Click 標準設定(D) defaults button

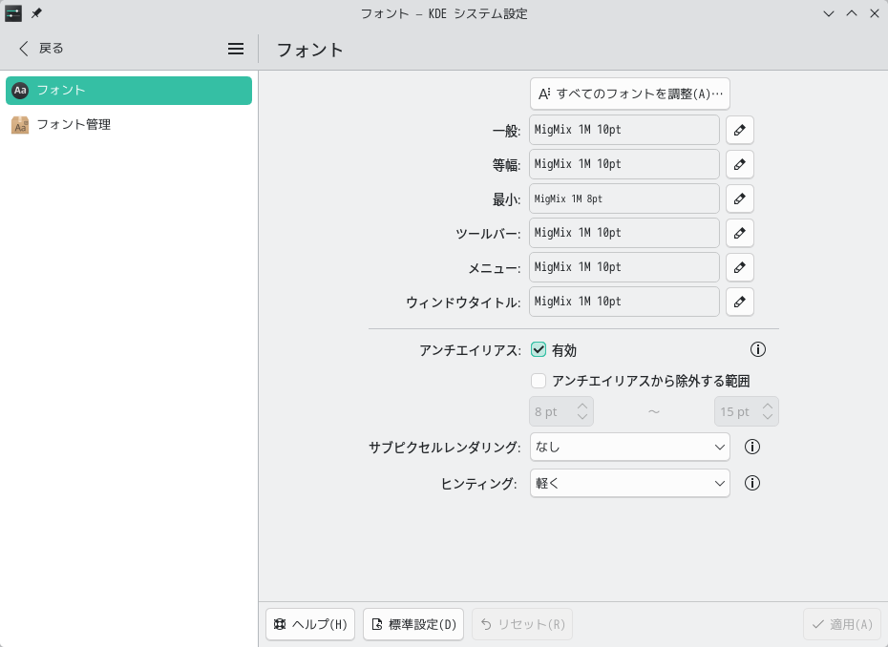413,624
